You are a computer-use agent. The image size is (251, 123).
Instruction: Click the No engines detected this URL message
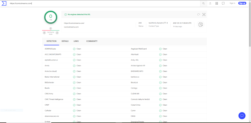[x=79, y=14]
